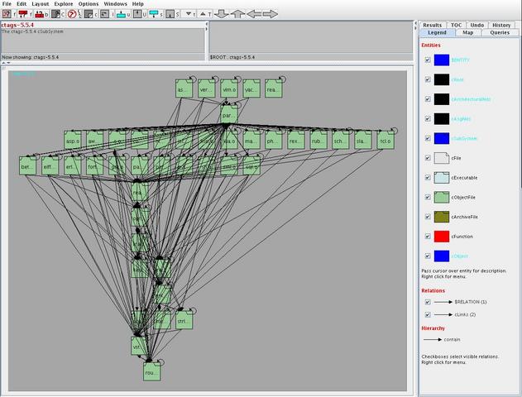Select the par... node below vim.o
Image resolution: width=522 pixels, height=397 pixels.
click(229, 114)
